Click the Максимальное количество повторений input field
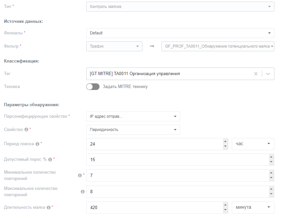Image resolution: width=282 pixels, height=219 pixels. click(177, 192)
